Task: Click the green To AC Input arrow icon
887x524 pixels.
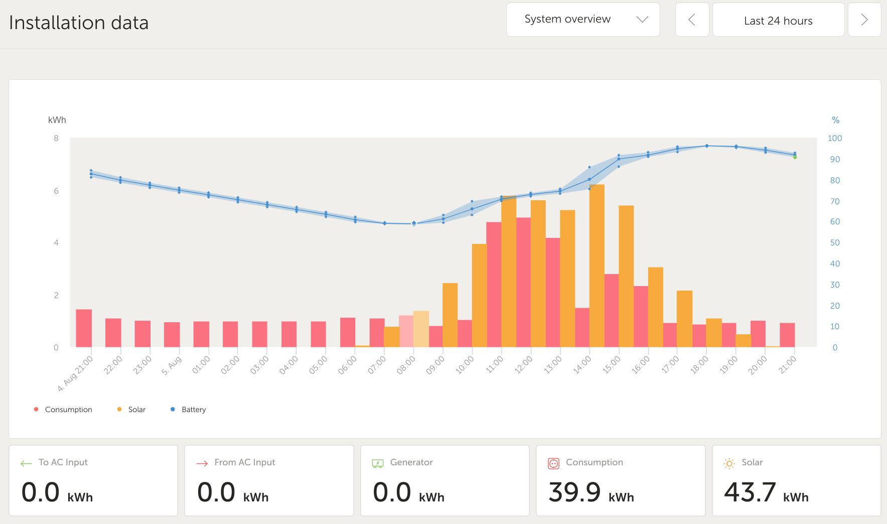Action: (x=26, y=464)
